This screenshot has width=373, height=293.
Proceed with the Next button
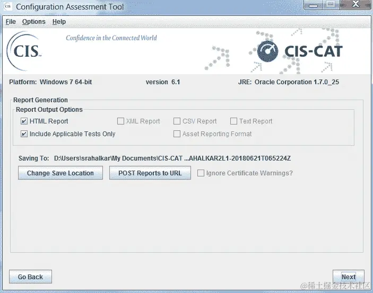coord(349,277)
